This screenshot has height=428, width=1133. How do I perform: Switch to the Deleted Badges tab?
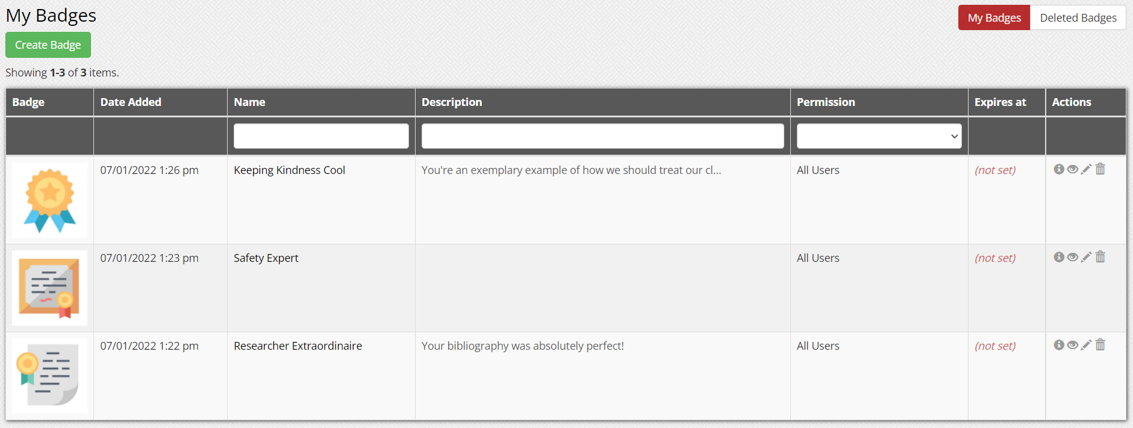(x=1078, y=18)
